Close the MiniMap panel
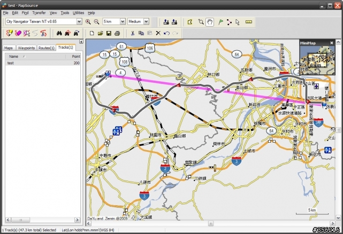The height and width of the screenshot is (234, 343). coord(332,43)
